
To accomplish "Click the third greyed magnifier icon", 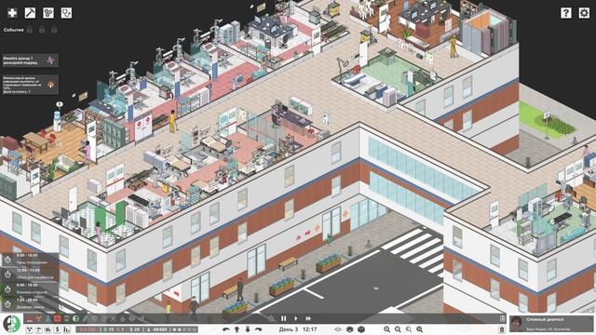I will (x=409, y=329).
